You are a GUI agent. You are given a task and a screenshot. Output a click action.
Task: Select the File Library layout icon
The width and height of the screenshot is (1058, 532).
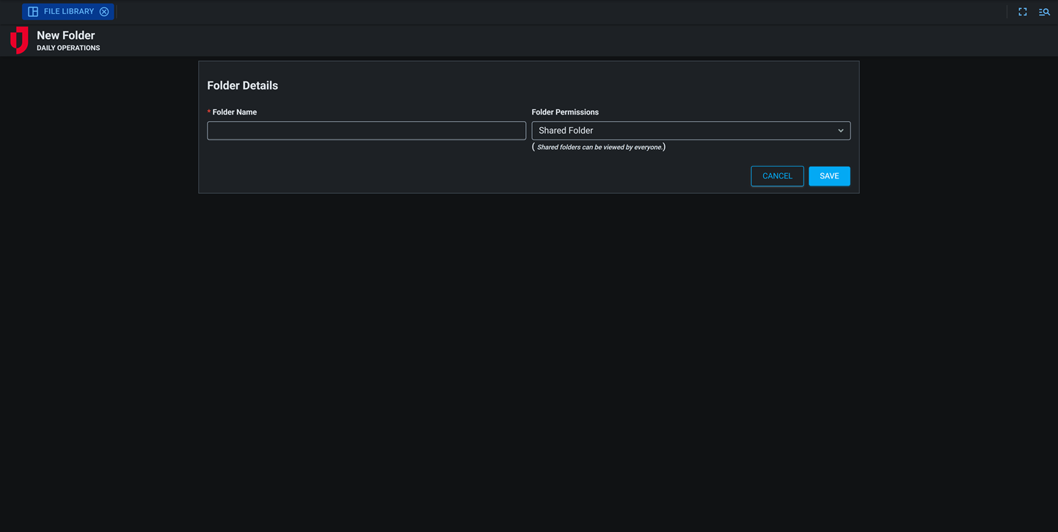(32, 11)
